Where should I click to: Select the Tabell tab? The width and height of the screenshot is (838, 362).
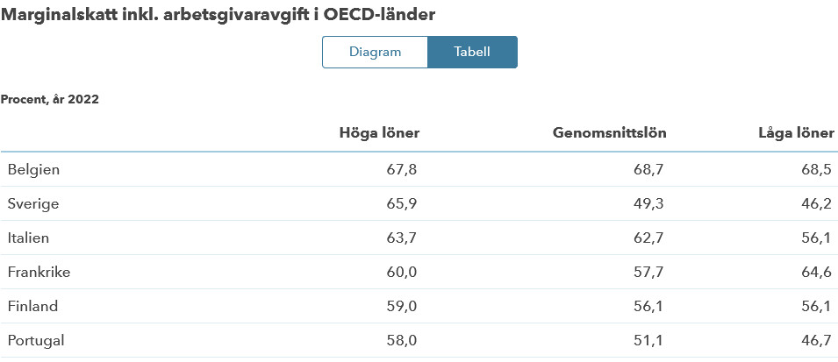(x=472, y=52)
